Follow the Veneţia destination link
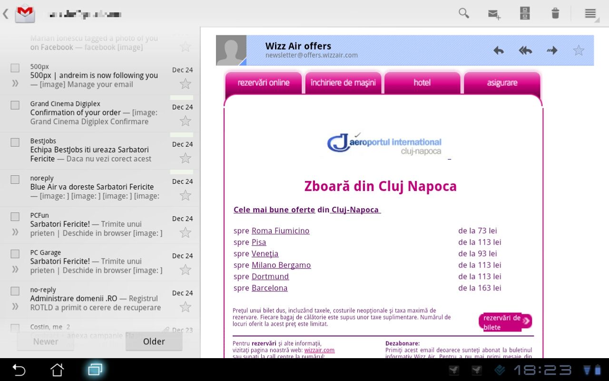 click(x=265, y=253)
